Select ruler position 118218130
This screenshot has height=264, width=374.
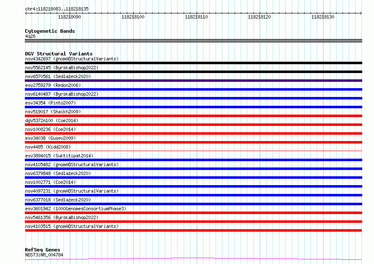(323, 17)
